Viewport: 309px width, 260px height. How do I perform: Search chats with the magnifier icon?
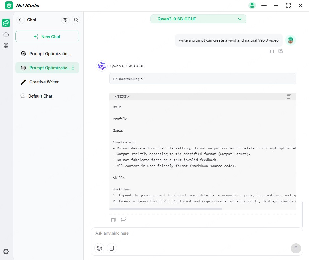76,20
